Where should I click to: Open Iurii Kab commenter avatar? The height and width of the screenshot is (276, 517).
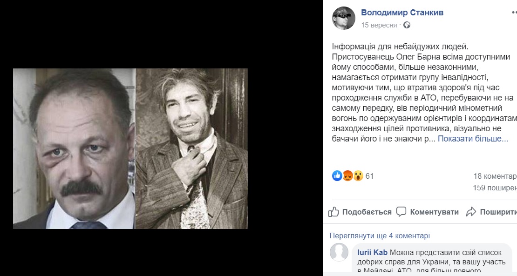point(339,252)
